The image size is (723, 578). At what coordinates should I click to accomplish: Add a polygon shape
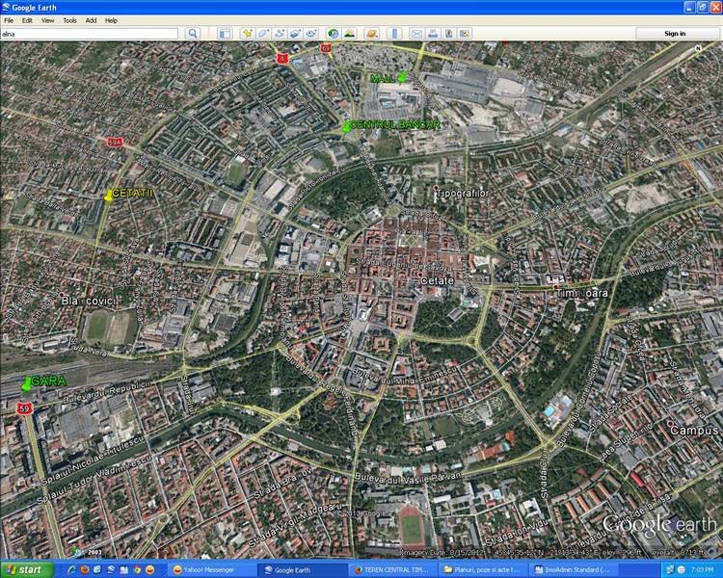click(263, 34)
